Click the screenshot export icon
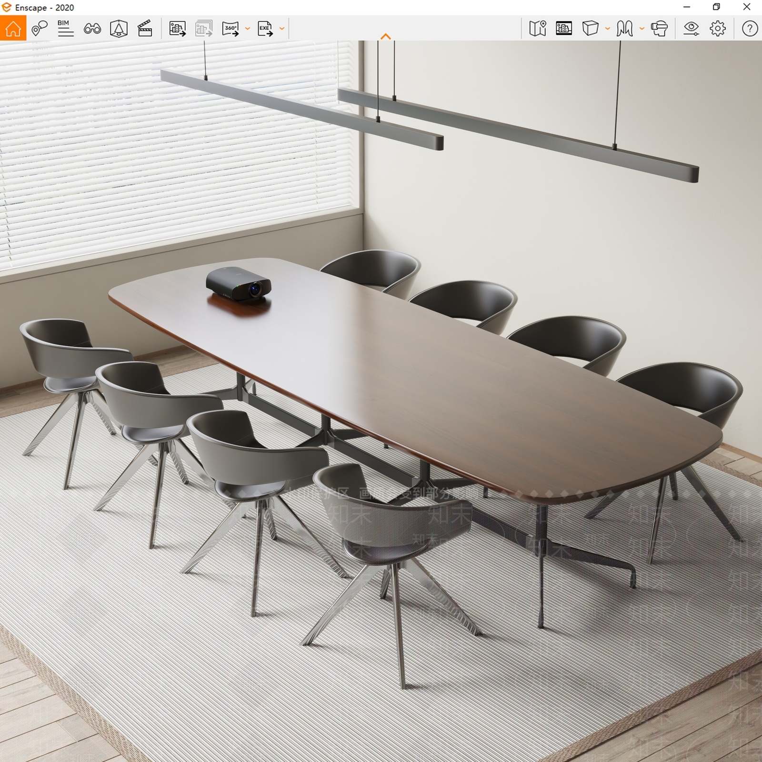The height and width of the screenshot is (762, 762). coord(178,29)
